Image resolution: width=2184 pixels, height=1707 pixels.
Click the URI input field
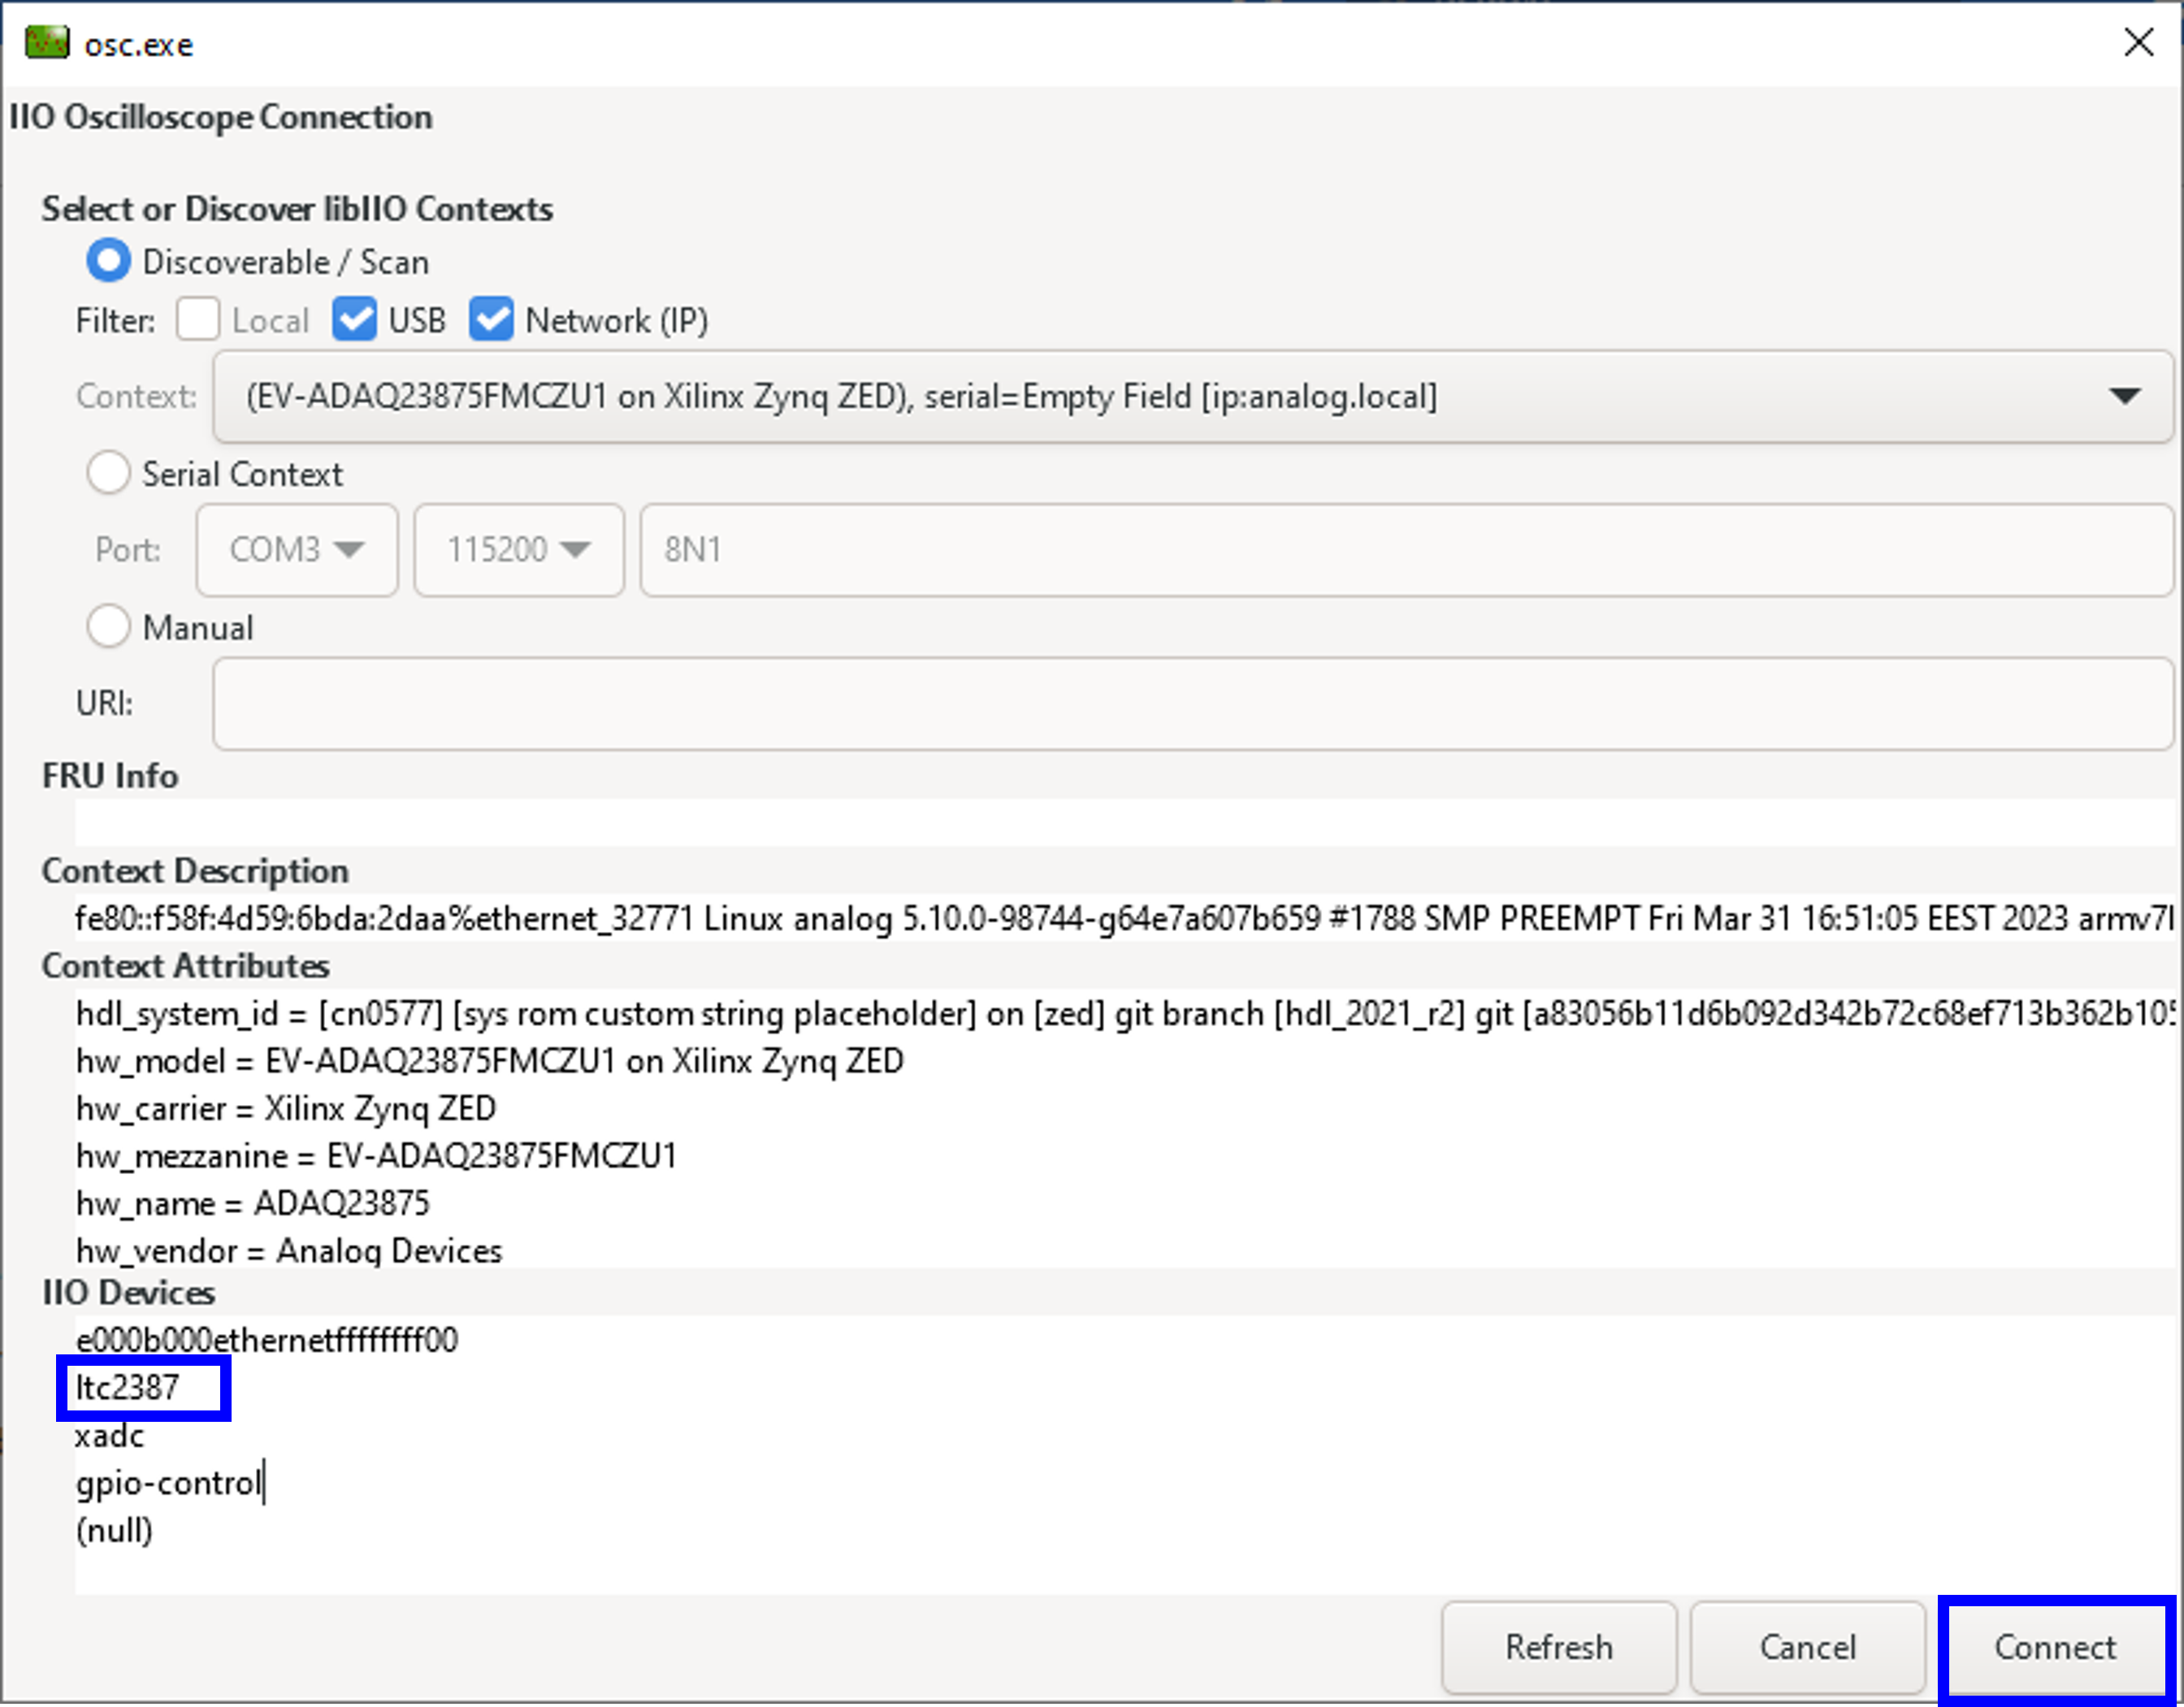tap(1193, 703)
